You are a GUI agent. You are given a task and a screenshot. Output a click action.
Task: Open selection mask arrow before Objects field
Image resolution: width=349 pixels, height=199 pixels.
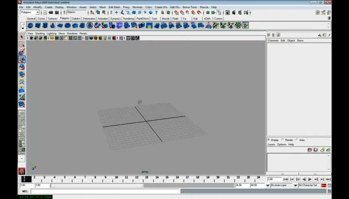[x=64, y=12]
